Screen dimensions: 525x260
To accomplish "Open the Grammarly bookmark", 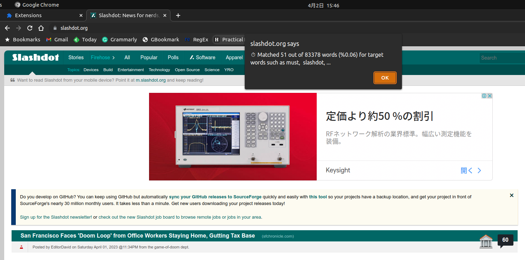I will (x=119, y=40).
